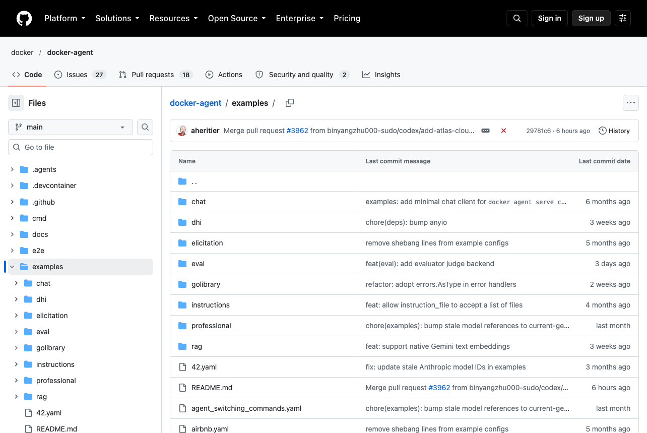The height and width of the screenshot is (433, 647).
Task: Expand the docs folder in tree
Action: point(13,234)
